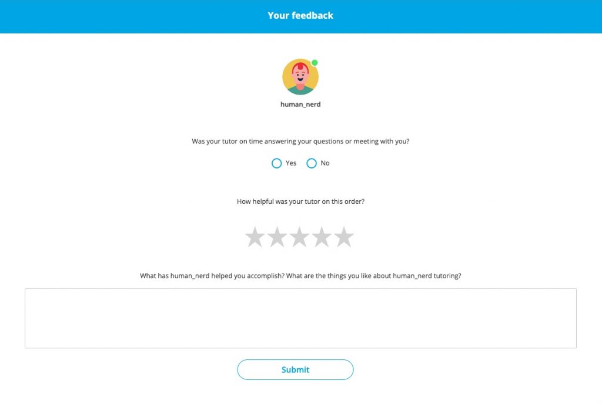Viewport: 602px width, 404px height.
Task: Click the 'Yes' label text
Action: pos(290,163)
